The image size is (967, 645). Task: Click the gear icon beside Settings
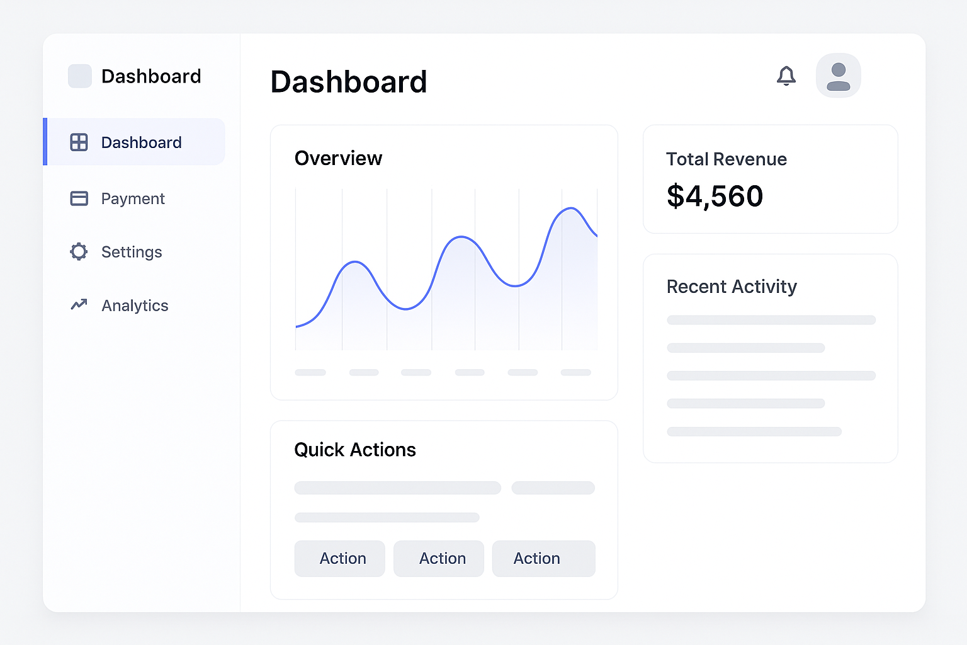(x=79, y=252)
